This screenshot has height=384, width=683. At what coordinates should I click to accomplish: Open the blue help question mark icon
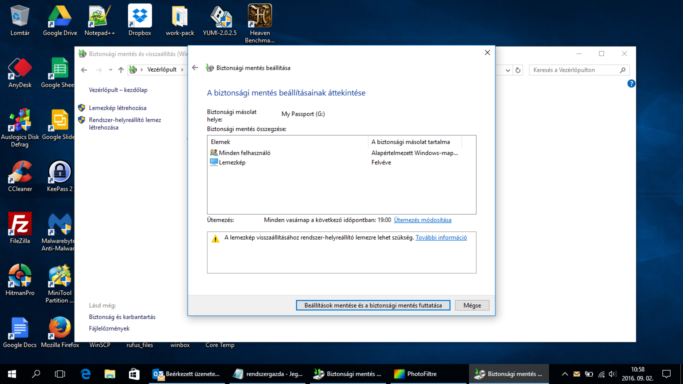(x=631, y=83)
